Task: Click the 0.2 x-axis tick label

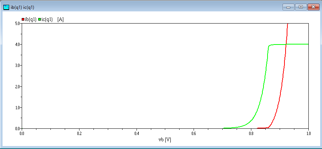Action: click(79, 133)
